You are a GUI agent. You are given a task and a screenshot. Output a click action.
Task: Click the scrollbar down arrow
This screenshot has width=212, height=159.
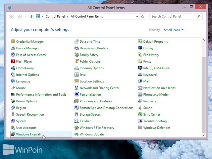204,135
